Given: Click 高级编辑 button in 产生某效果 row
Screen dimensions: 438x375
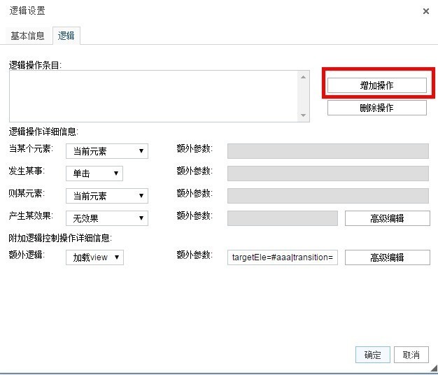Looking at the screenshot, I should 388,218.
